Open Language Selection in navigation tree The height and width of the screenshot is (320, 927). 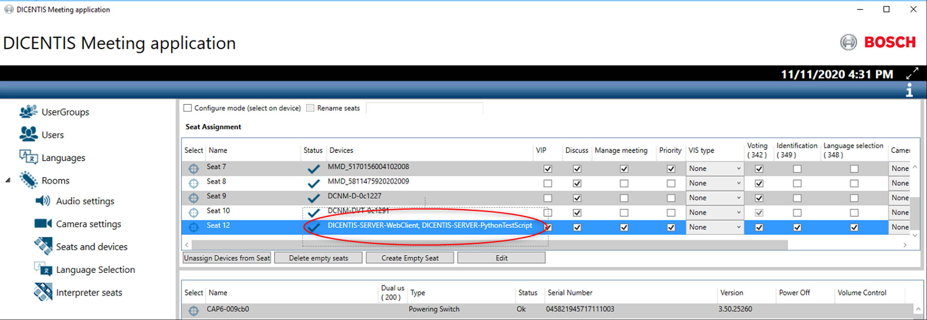point(95,270)
